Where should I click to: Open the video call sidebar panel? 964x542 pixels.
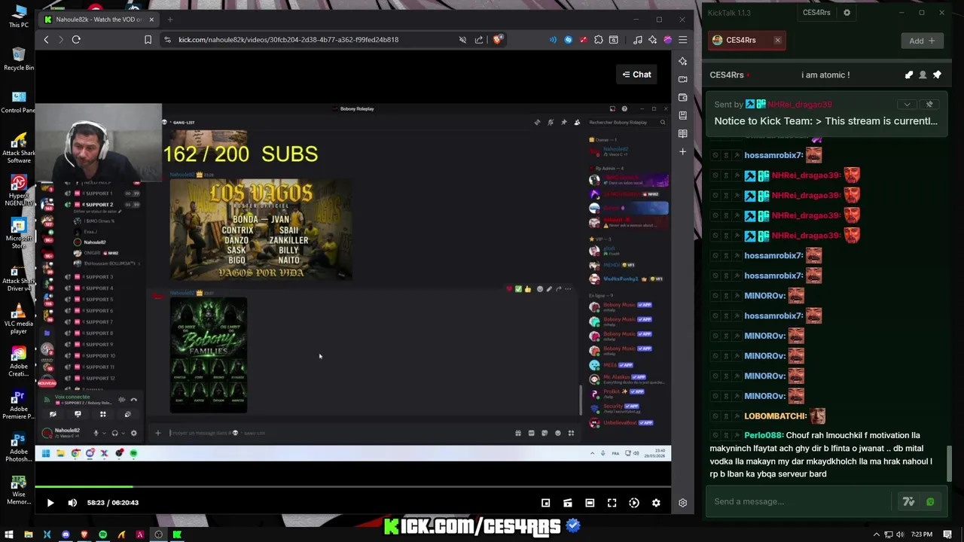(x=682, y=79)
